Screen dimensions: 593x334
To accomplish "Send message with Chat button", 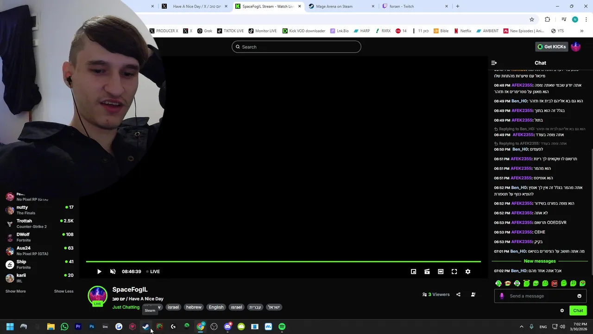I will (x=578, y=311).
